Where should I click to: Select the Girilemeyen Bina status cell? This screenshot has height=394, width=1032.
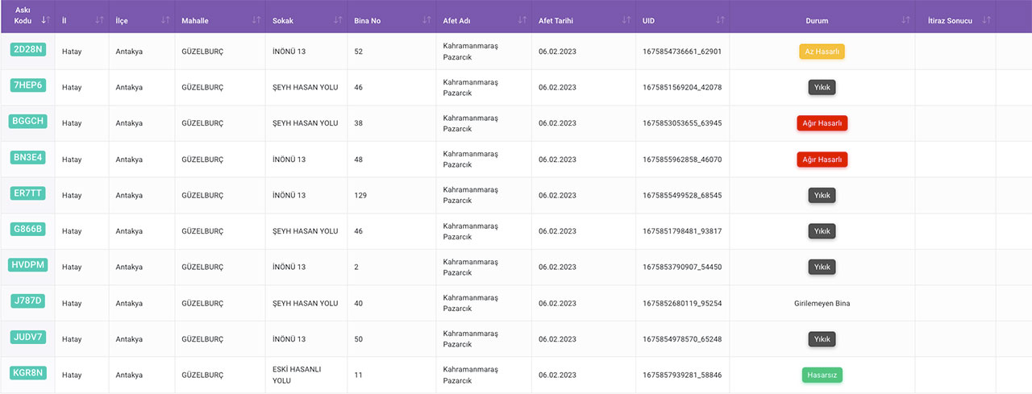(822, 304)
